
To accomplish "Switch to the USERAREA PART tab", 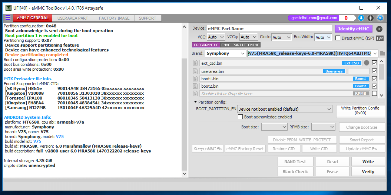I will 73,18.
